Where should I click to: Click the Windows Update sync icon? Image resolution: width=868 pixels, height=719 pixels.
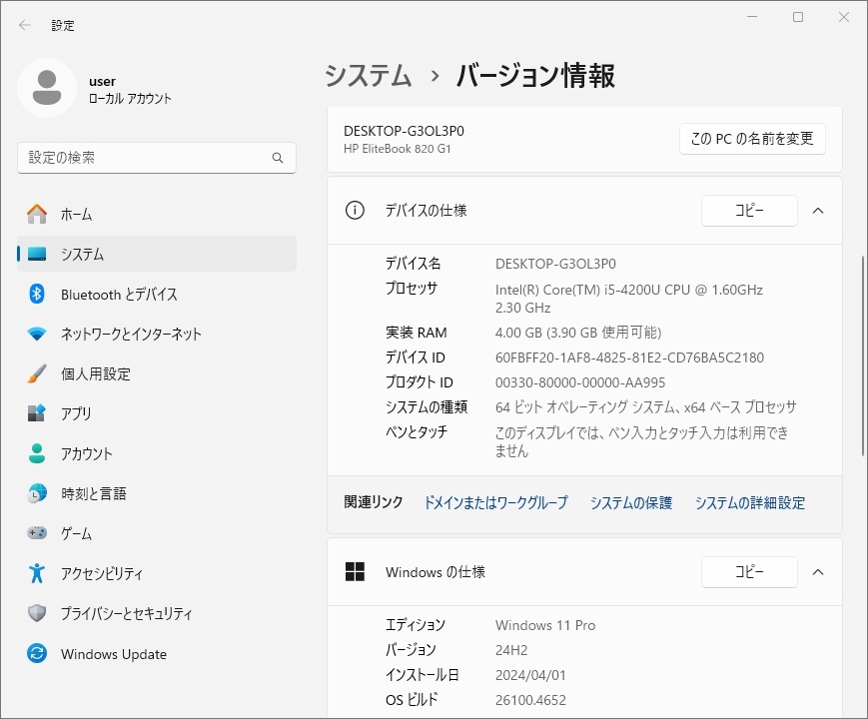(x=37, y=654)
